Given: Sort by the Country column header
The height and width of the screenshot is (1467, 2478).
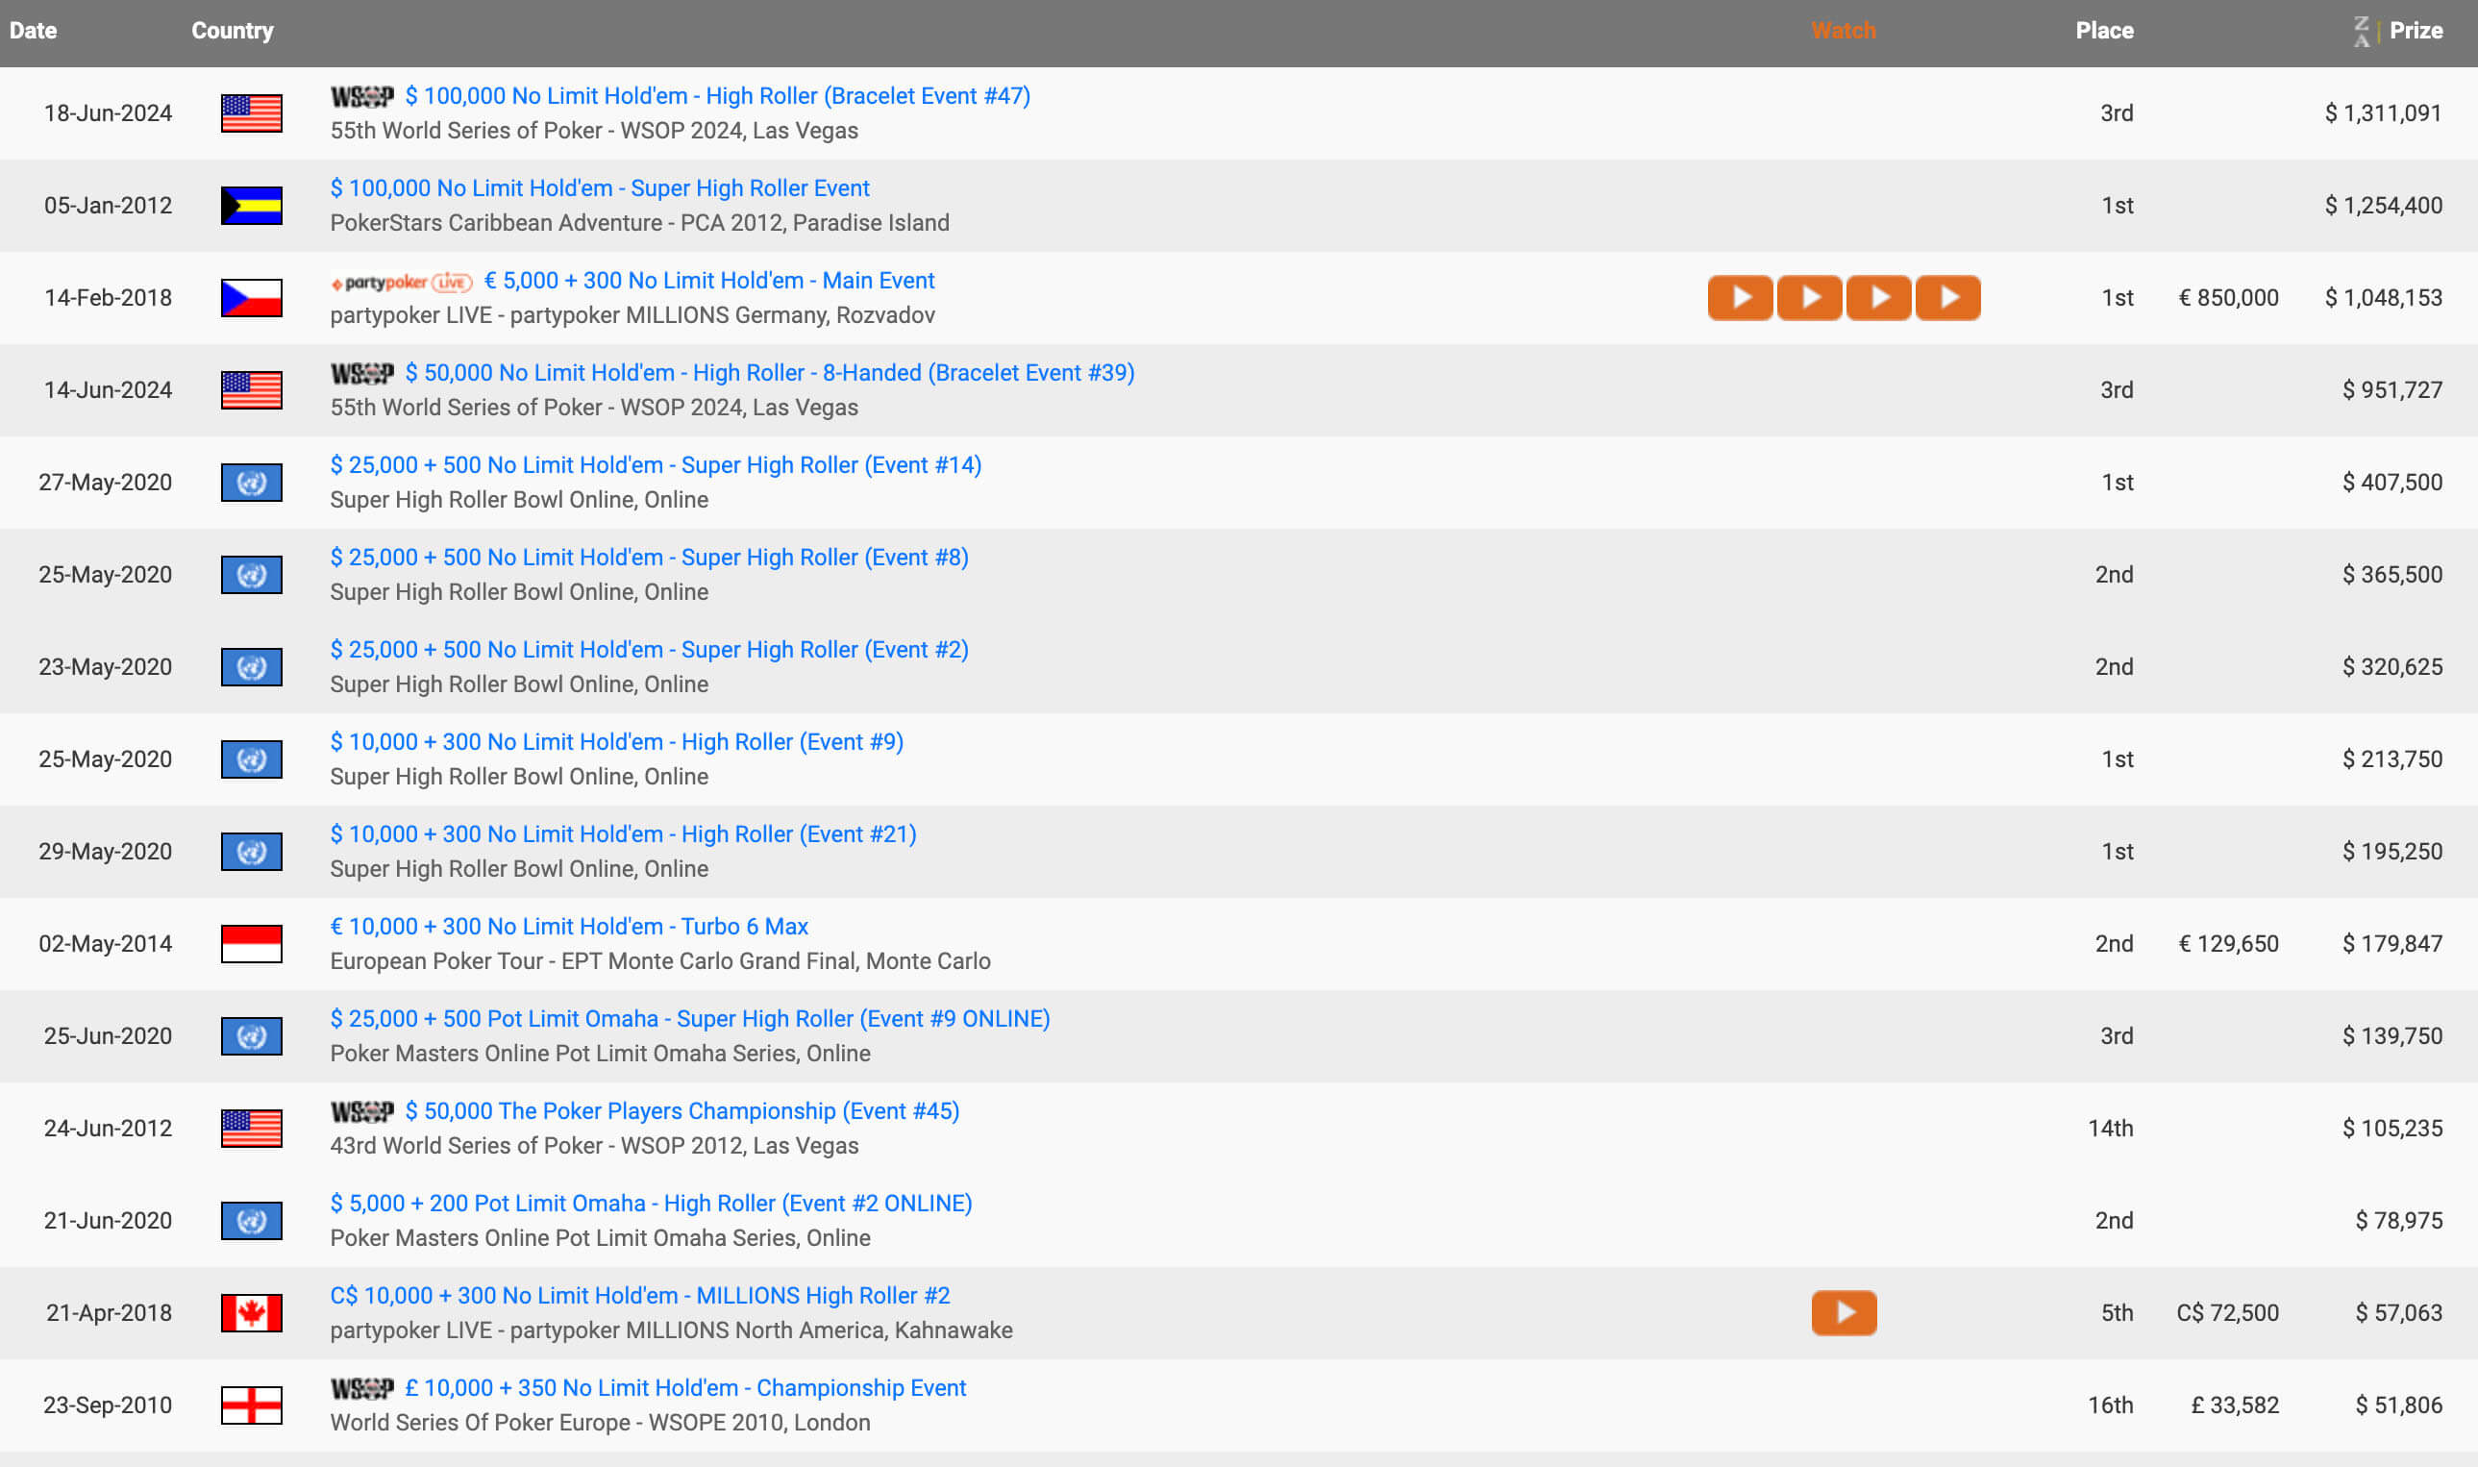Looking at the screenshot, I should 233,31.
